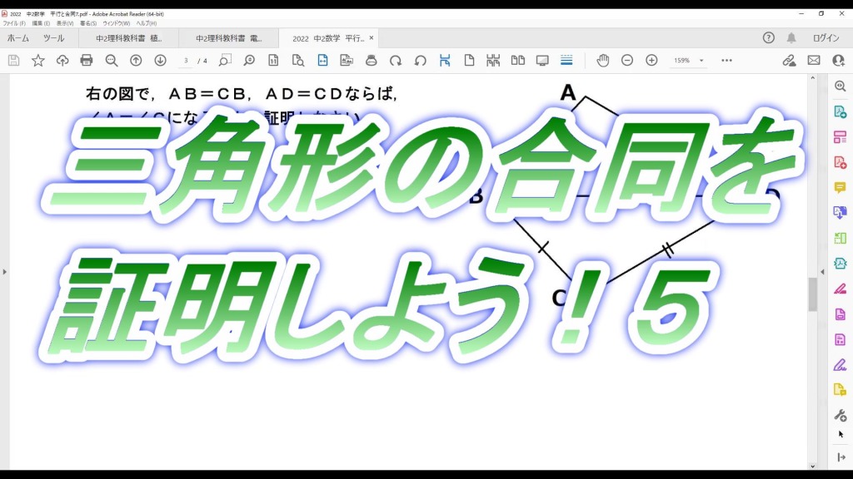Open the ファイル menu
The image size is (853, 479).
[14, 23]
